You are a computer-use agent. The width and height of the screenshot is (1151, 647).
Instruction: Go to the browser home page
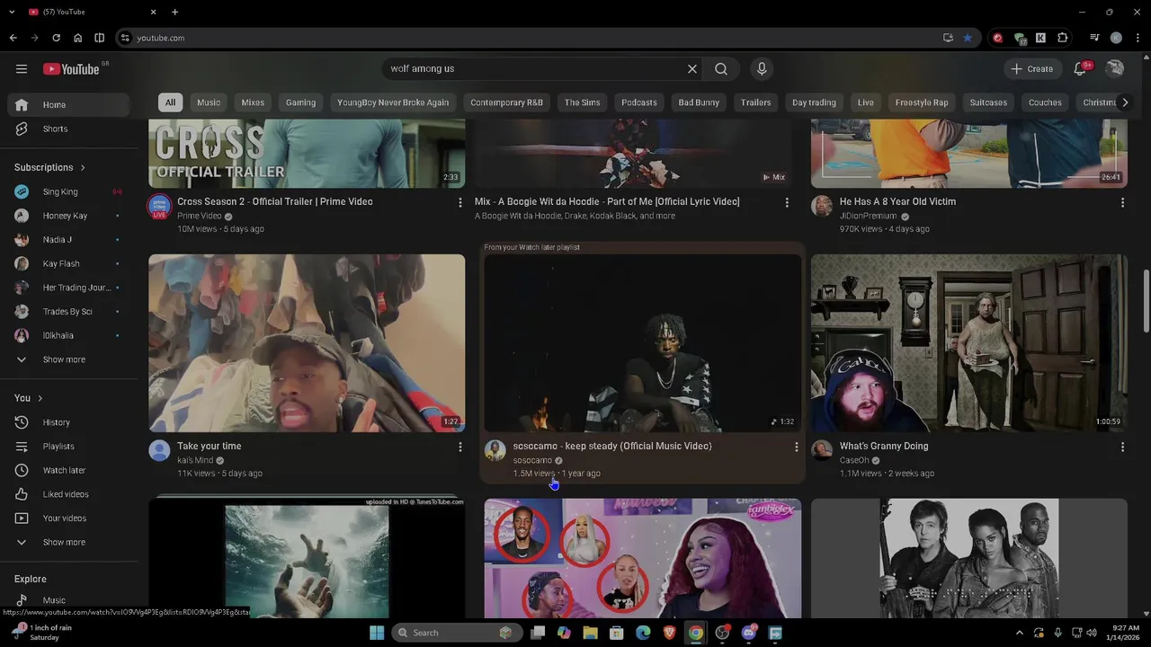(77, 38)
